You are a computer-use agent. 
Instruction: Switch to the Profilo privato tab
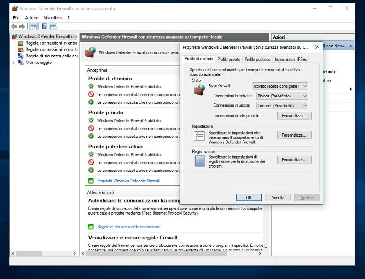229,59
